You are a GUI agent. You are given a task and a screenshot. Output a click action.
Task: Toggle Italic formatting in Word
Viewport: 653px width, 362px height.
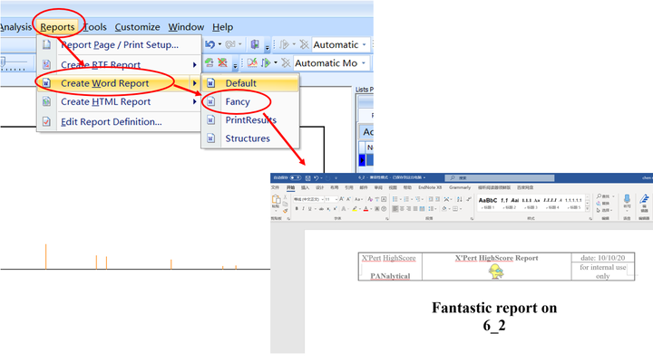click(303, 209)
